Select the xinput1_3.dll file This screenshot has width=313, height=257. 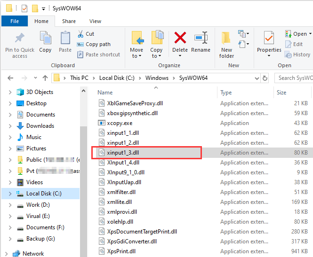tap(123, 153)
